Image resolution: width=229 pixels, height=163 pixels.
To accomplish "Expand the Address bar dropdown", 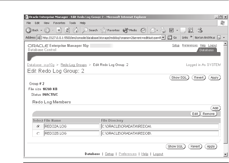I will [164, 38].
